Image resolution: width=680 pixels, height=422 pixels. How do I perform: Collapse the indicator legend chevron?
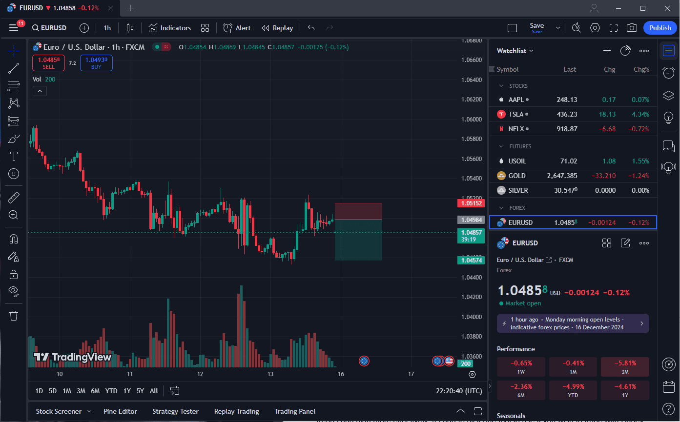40,91
